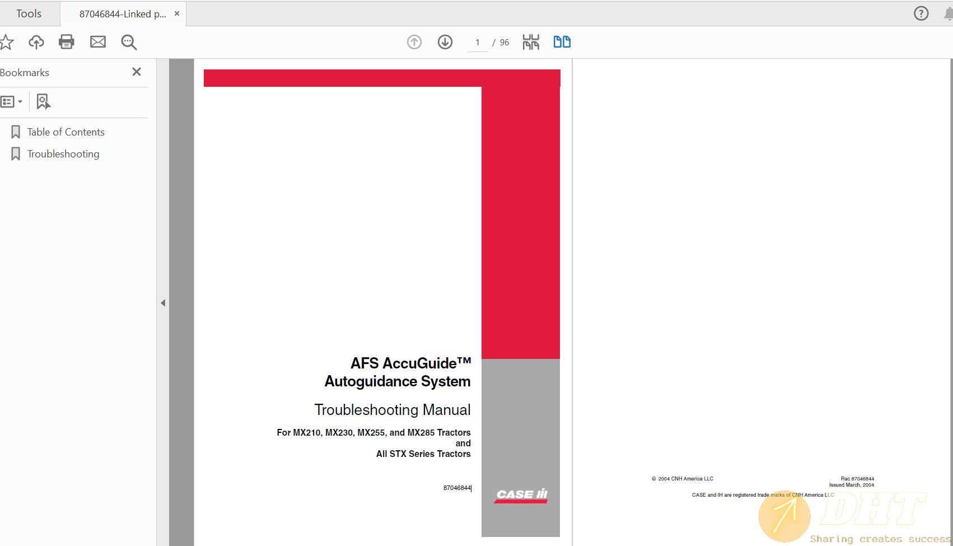Switch to two-page view
Image resolution: width=953 pixels, height=546 pixels.
(562, 41)
